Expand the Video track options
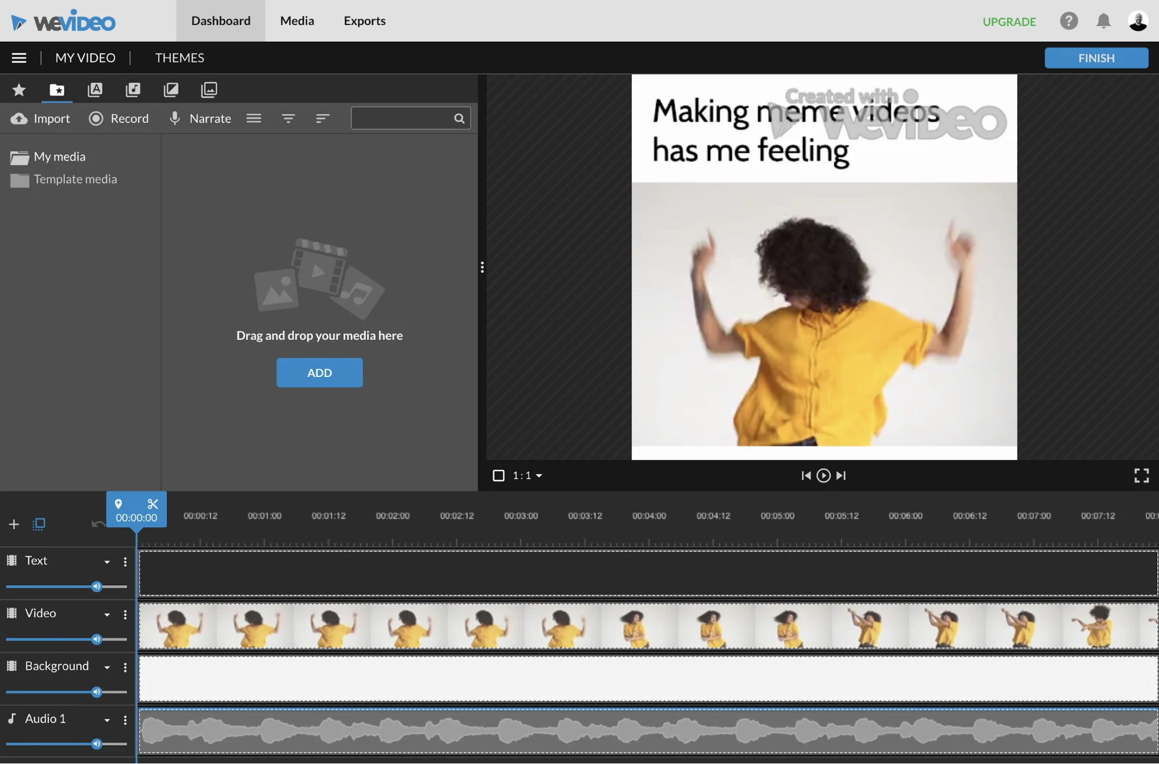 107,613
